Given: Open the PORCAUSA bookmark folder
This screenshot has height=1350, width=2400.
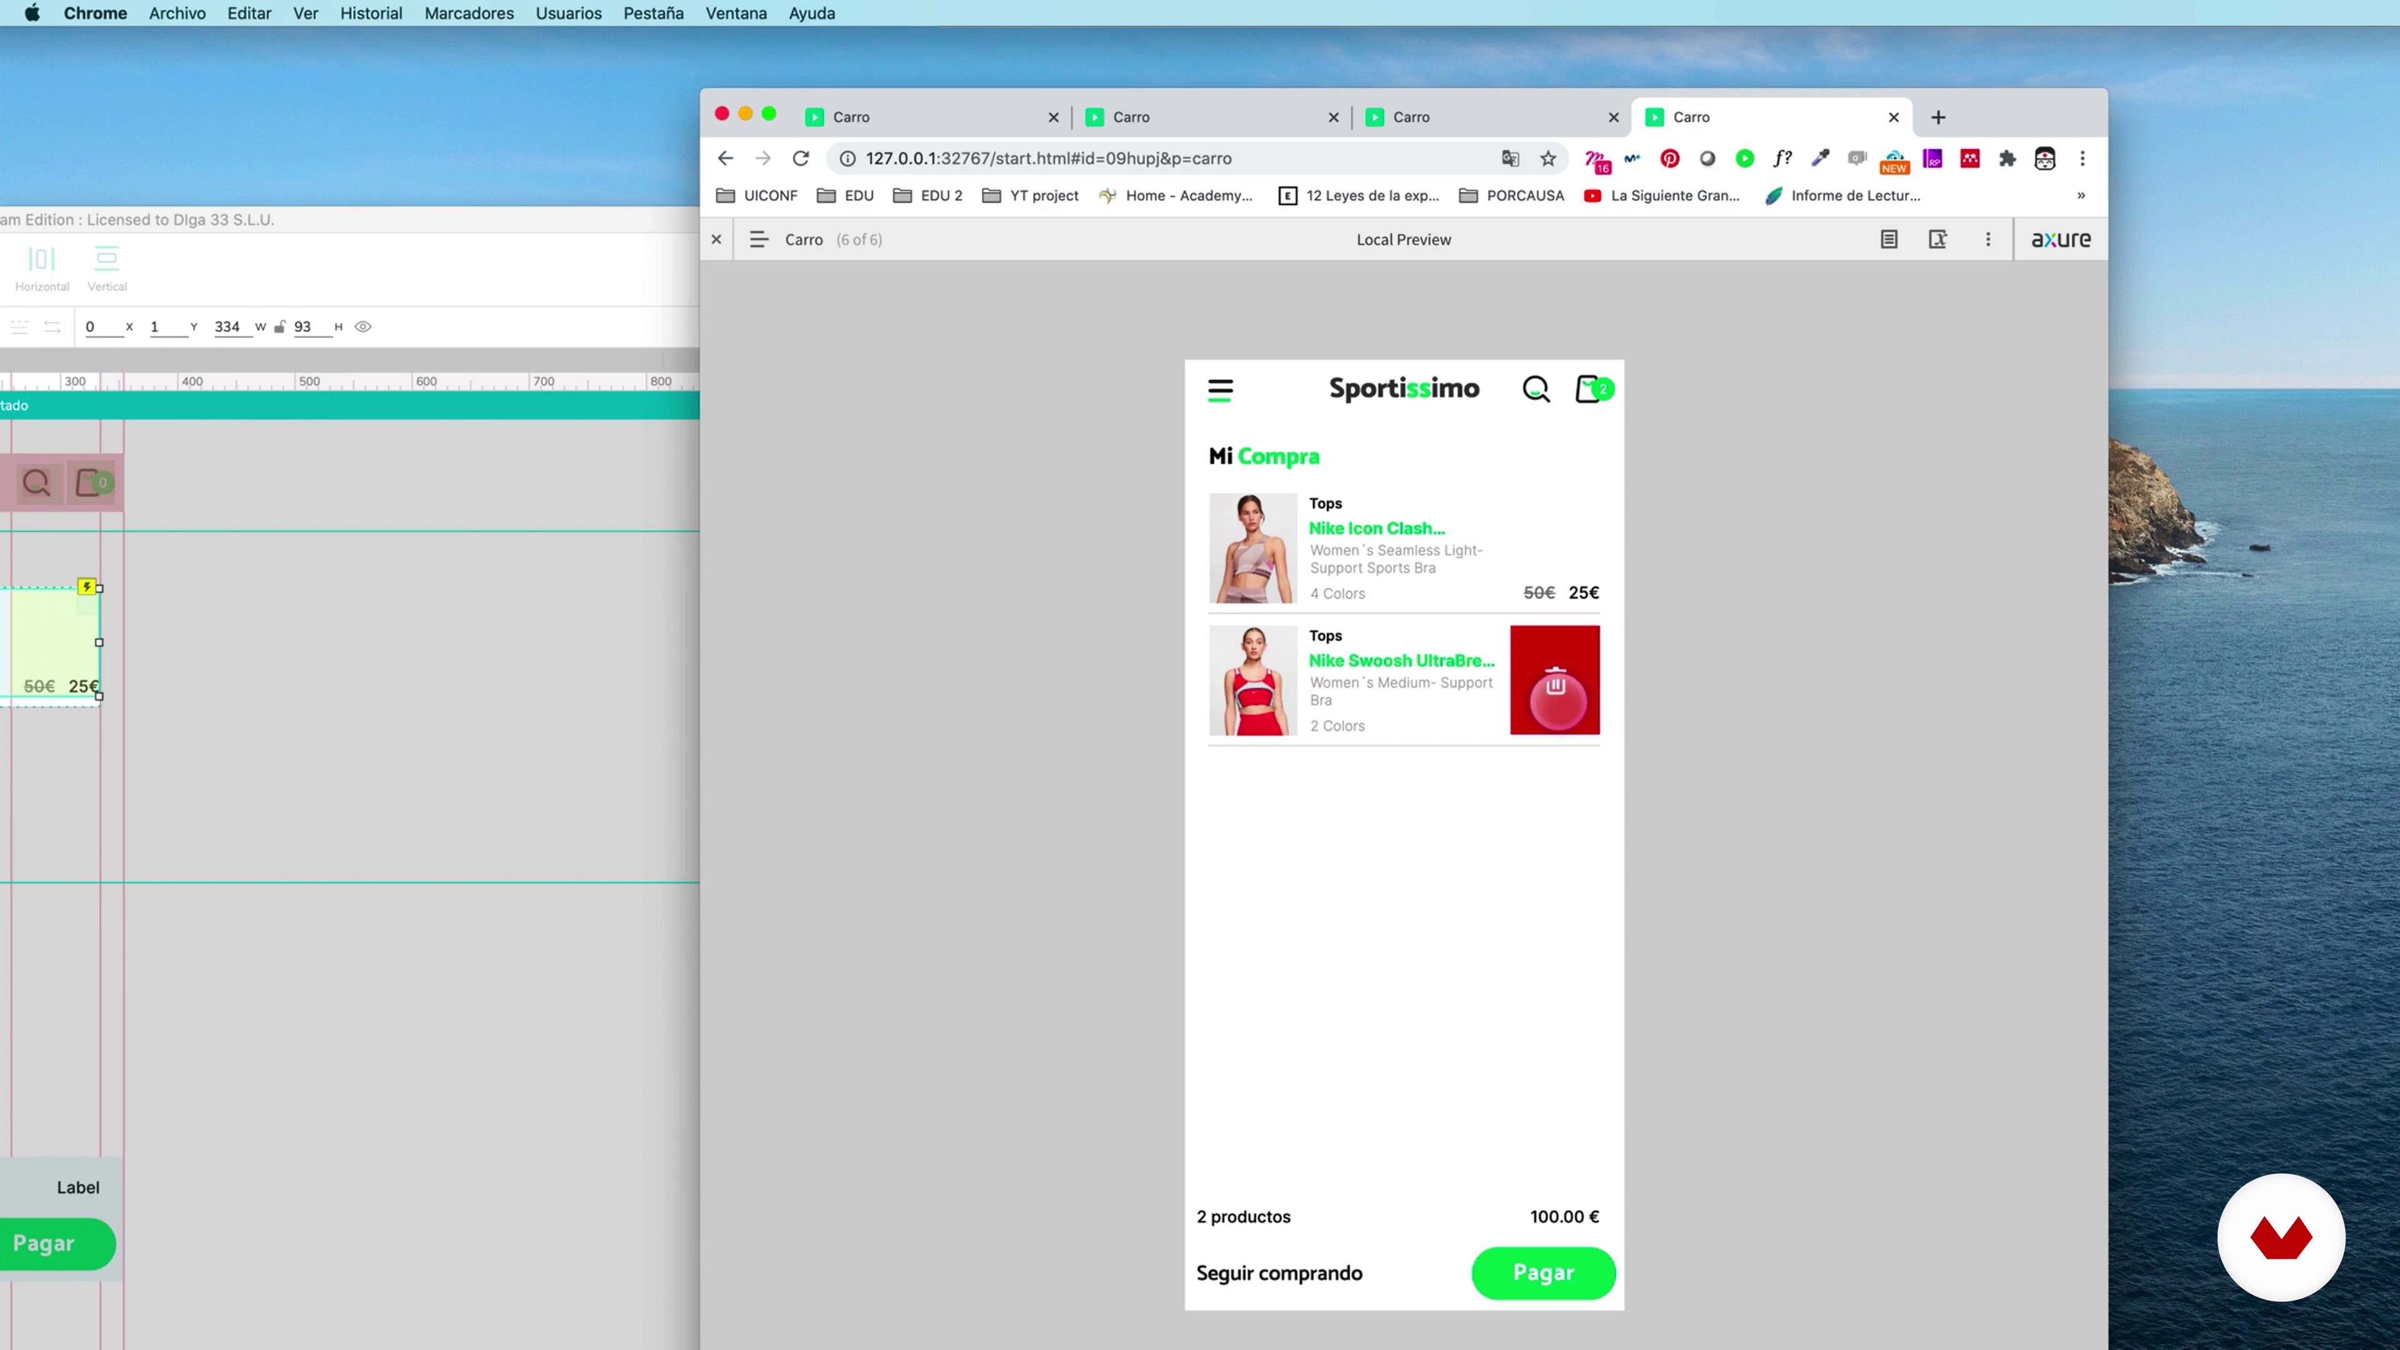Looking at the screenshot, I should 1511,196.
